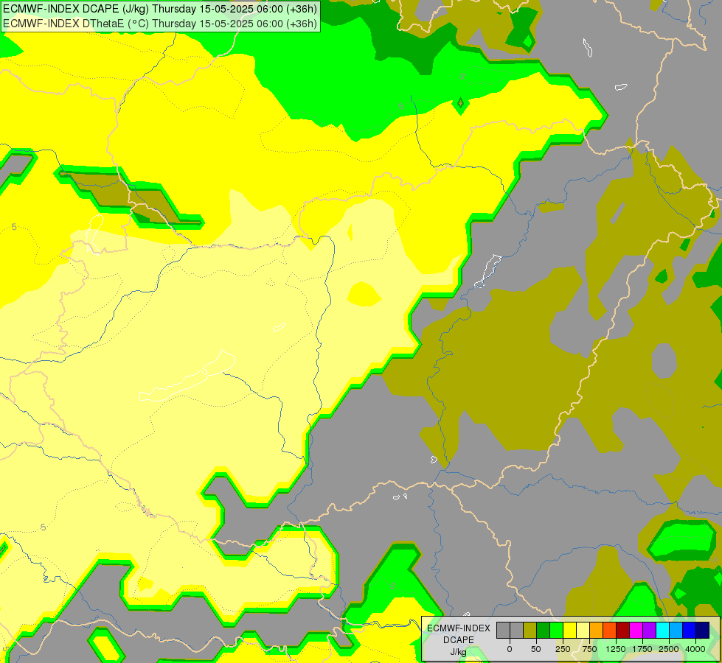This screenshot has width=722, height=663.
Task: Click the ECMWF-INDEX DCAPE title line
Action: coord(160,9)
